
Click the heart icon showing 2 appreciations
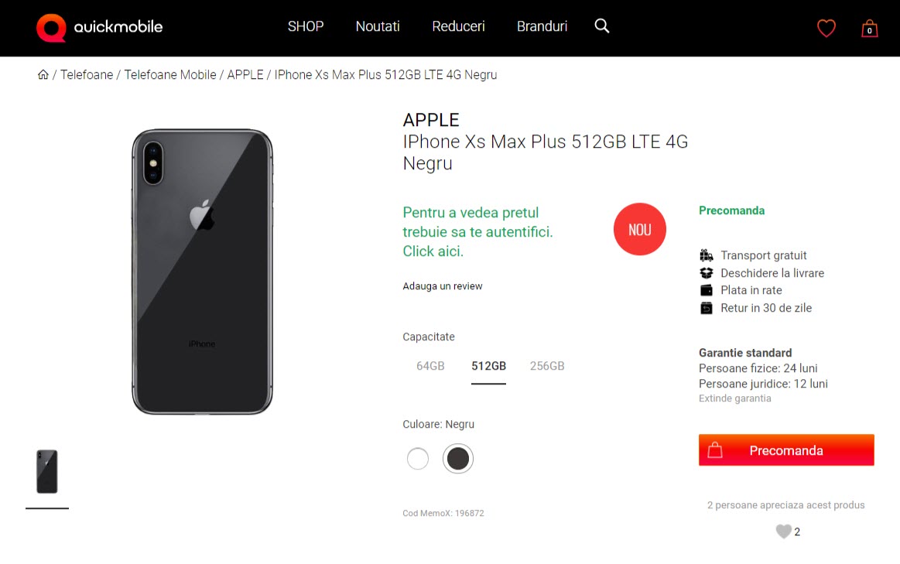783,532
